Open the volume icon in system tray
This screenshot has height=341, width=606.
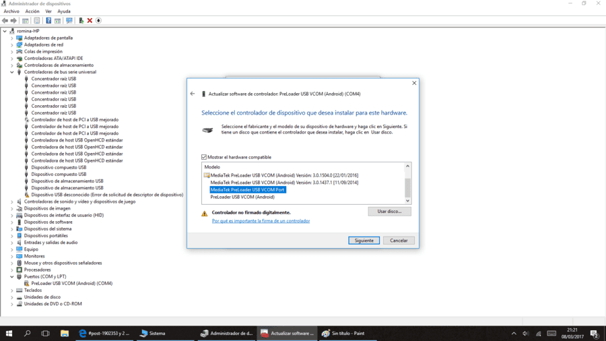(526, 334)
